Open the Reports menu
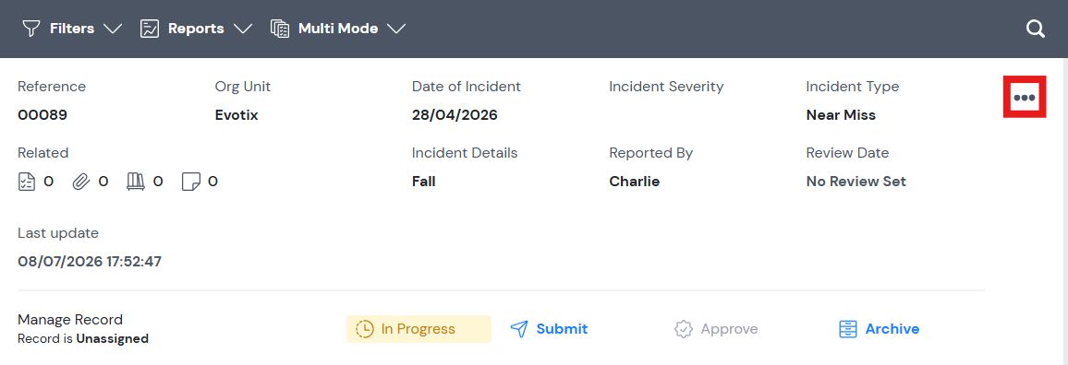 coord(196,29)
